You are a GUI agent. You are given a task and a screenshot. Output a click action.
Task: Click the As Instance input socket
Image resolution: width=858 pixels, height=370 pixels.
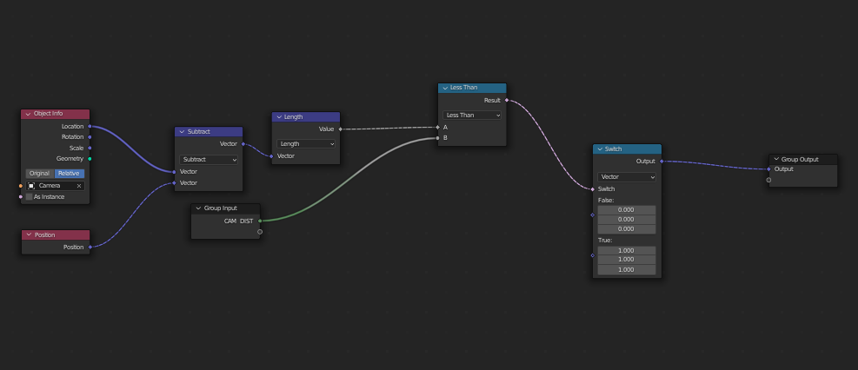(21, 197)
